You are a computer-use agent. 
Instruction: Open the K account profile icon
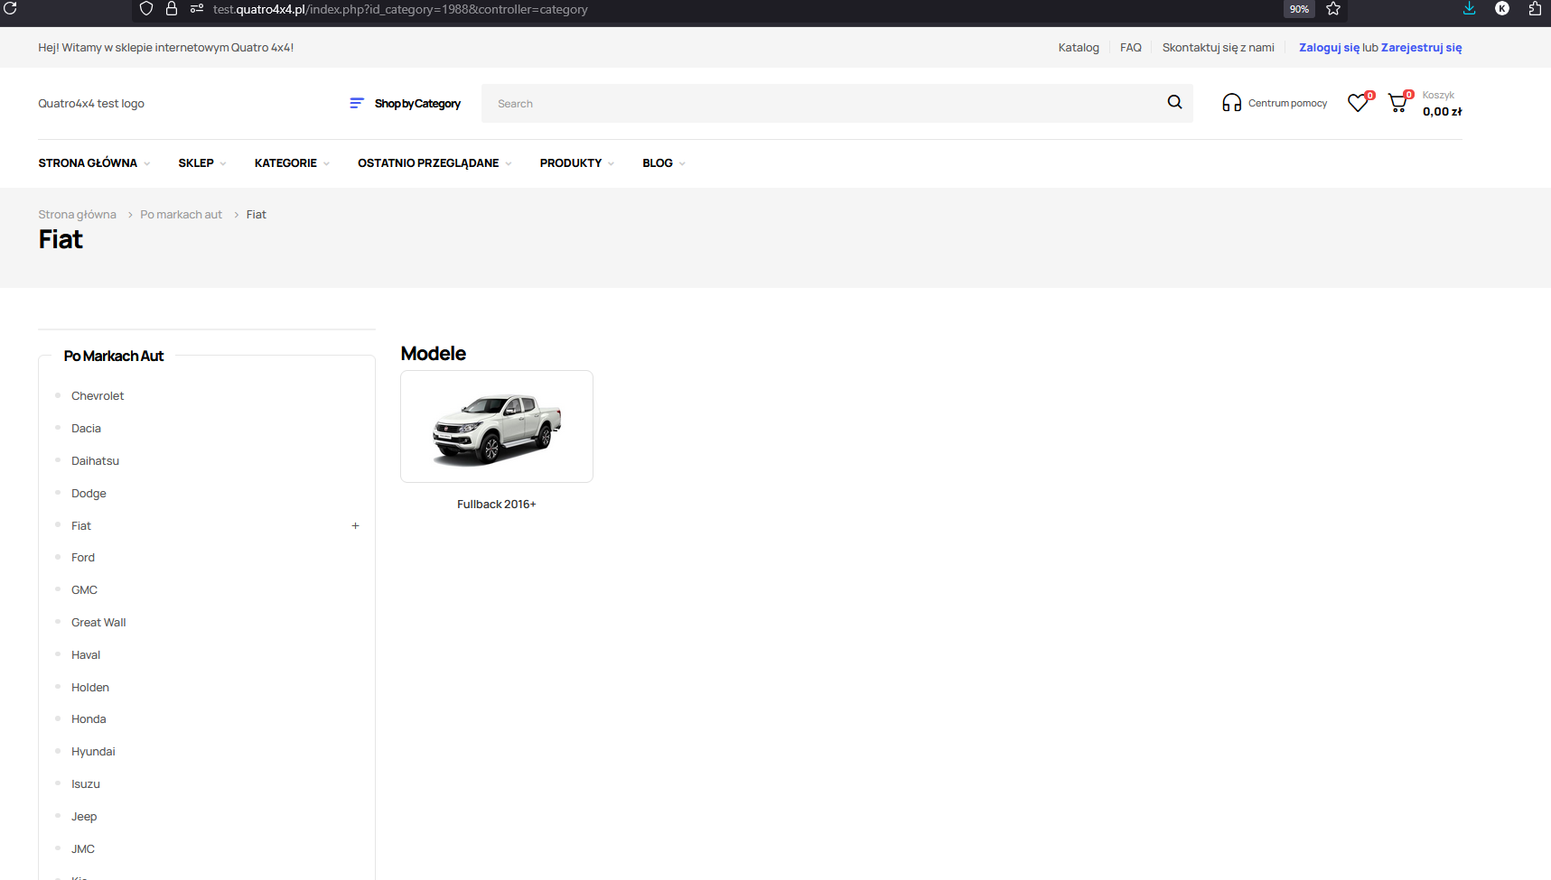(1502, 8)
